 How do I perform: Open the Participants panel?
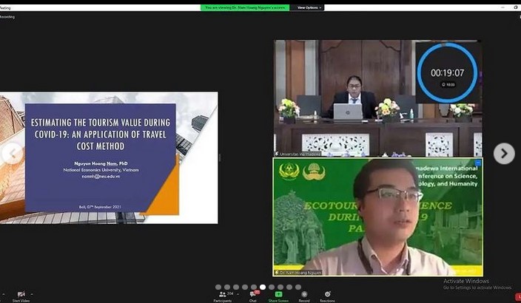tap(223, 296)
